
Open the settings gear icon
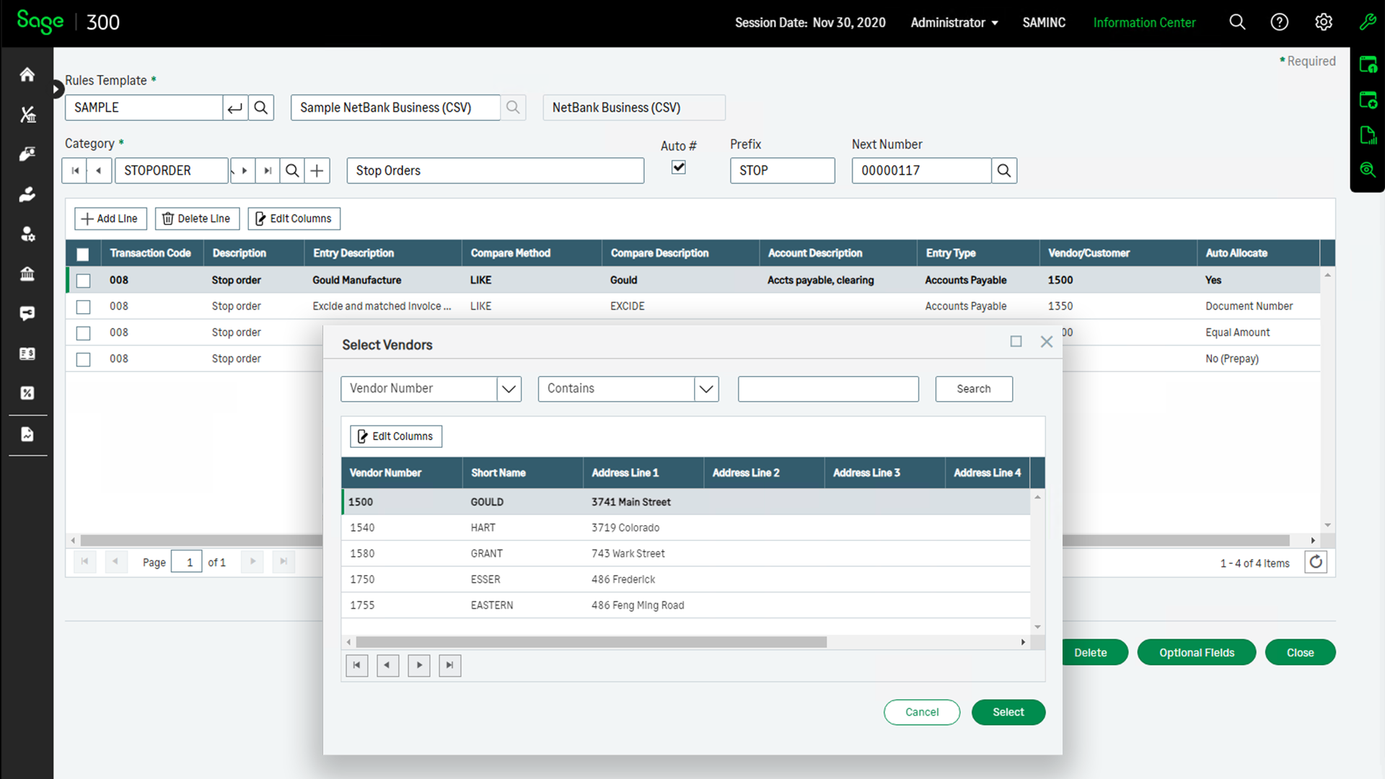1323,22
